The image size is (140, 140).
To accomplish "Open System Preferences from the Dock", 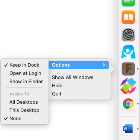I will click(128, 34).
